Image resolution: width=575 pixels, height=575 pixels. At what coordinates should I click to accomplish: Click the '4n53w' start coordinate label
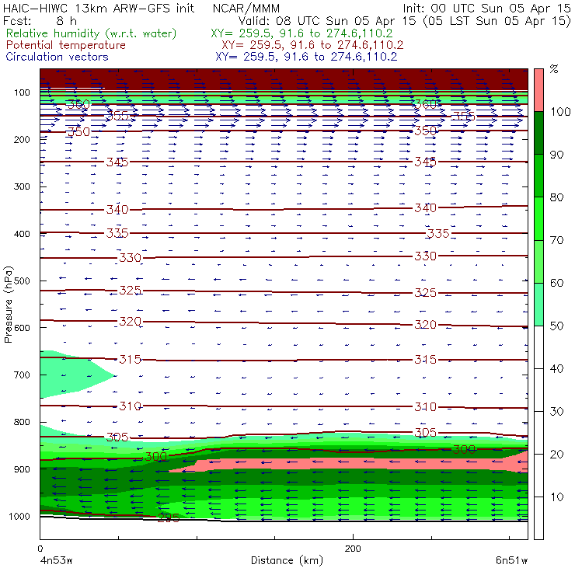click(x=56, y=560)
